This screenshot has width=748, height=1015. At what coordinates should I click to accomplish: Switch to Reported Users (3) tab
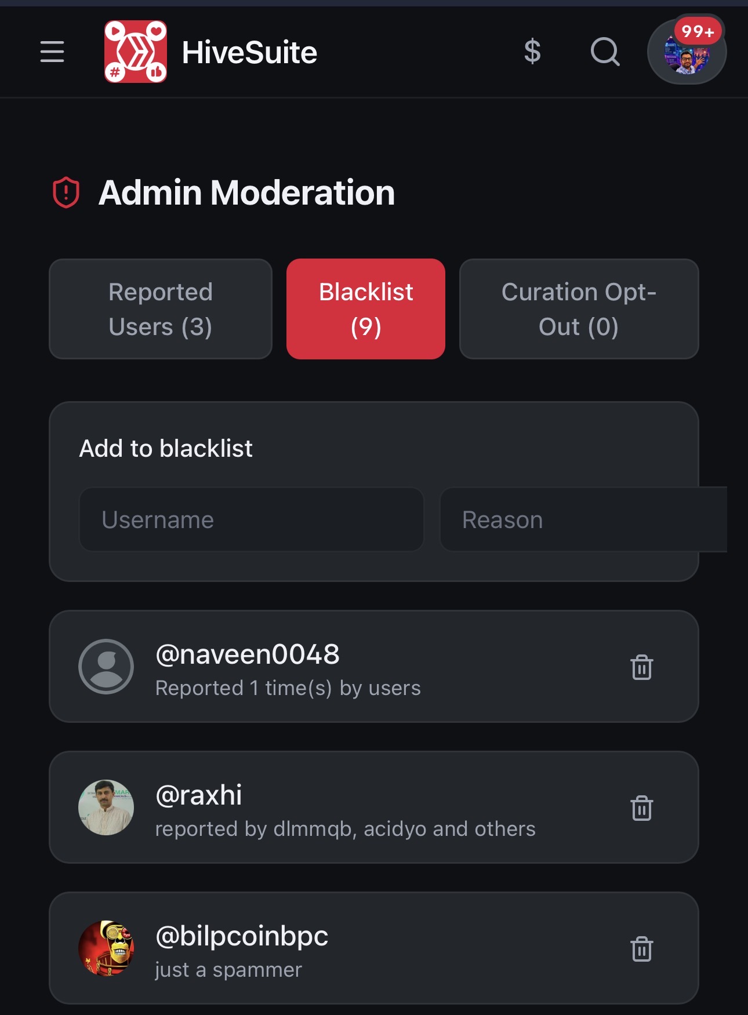[161, 309]
